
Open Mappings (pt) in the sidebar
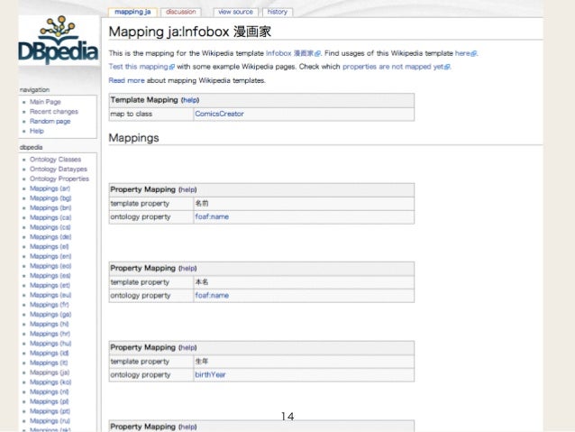pyautogui.click(x=50, y=411)
